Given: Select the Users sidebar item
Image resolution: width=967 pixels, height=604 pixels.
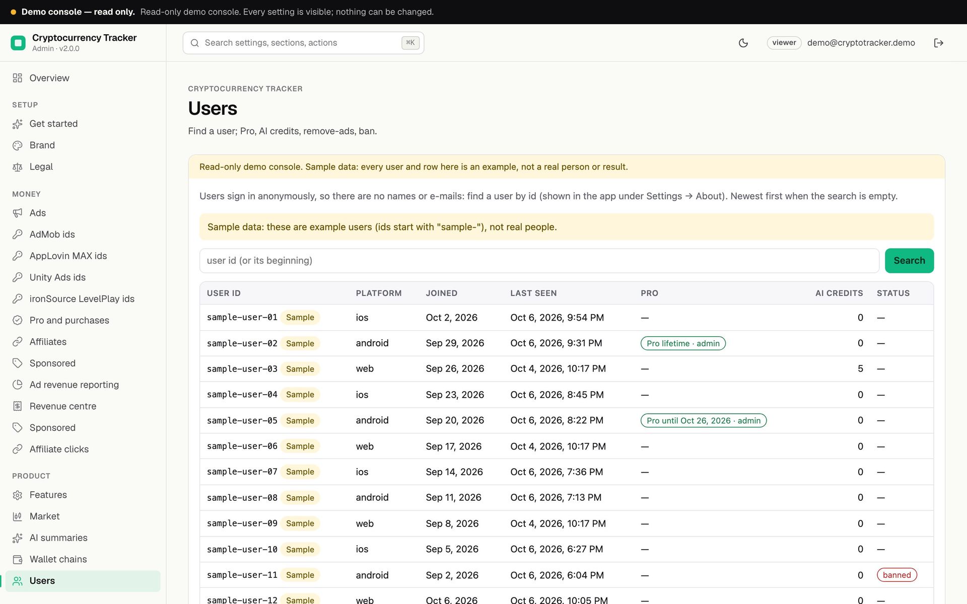Looking at the screenshot, I should (83, 581).
